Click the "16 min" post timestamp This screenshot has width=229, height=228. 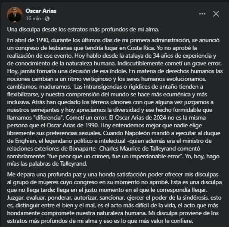tap(33, 18)
